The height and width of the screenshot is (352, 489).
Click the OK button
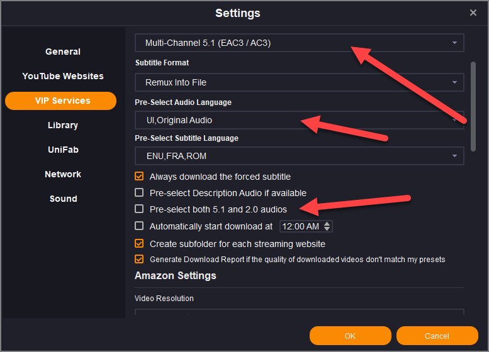coord(350,336)
